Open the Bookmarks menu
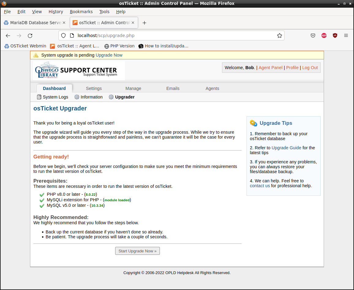Viewport: 354px width, 290px height. 81,12
